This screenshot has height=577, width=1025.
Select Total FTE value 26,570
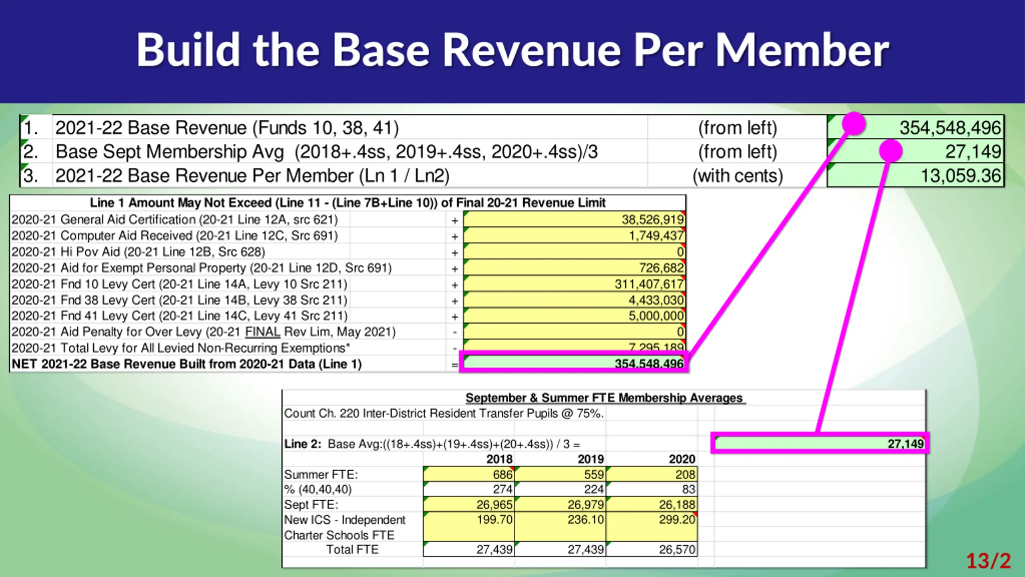677,549
